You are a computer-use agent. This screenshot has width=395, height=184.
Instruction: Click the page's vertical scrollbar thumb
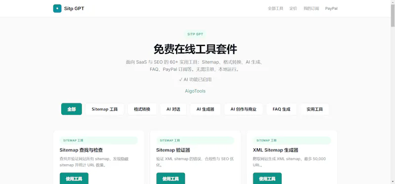click(x=393, y=15)
